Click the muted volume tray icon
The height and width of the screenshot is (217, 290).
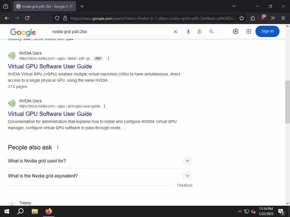point(253,211)
